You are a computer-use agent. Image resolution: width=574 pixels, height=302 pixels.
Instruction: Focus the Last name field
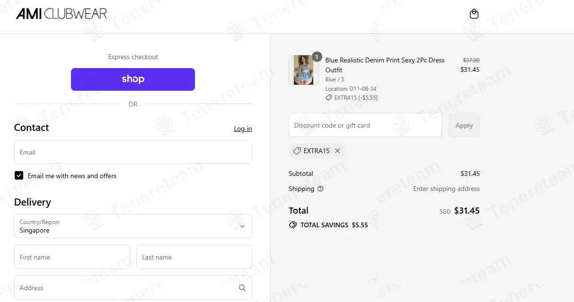coord(194,257)
